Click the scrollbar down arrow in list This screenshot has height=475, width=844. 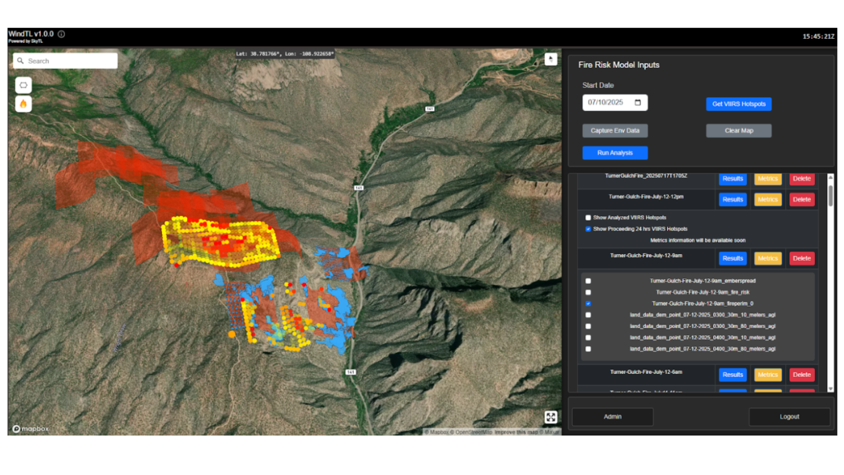(x=830, y=389)
